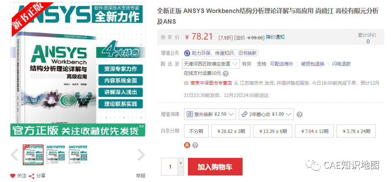Expand 意外换新 ¥2.50 warranty dropdown

coord(210,114)
